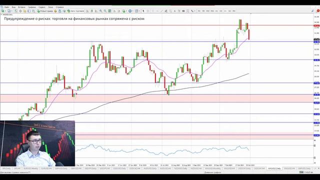This screenshot has width=320, height=180.
Task: Toggle the Market Watch panel icon
Action: pyautogui.click(x=16, y=11)
